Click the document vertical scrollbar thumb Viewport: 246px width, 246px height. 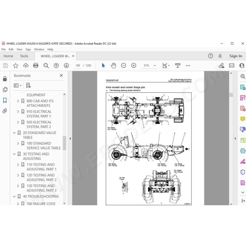coord(231,95)
